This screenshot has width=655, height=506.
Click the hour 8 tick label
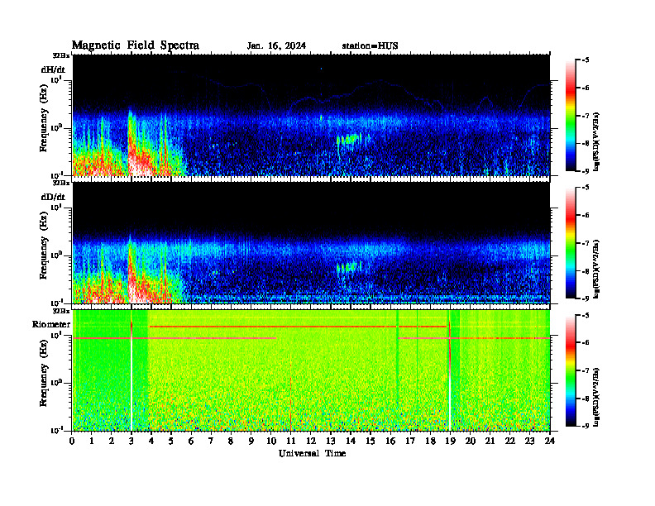232,441
